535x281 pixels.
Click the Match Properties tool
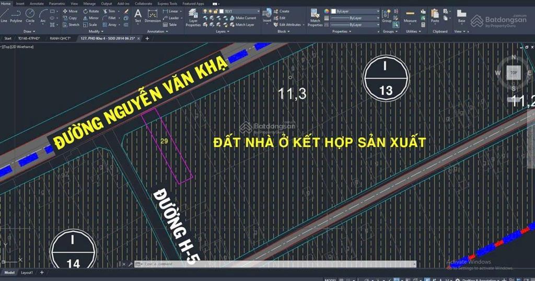coord(315,18)
